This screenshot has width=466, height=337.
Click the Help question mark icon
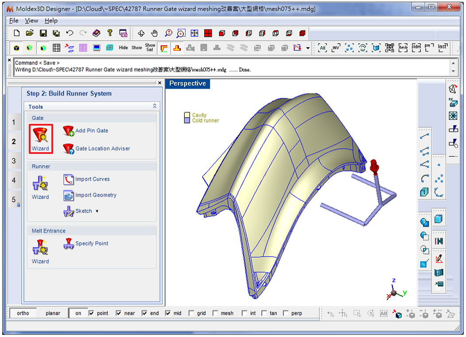[110, 33]
